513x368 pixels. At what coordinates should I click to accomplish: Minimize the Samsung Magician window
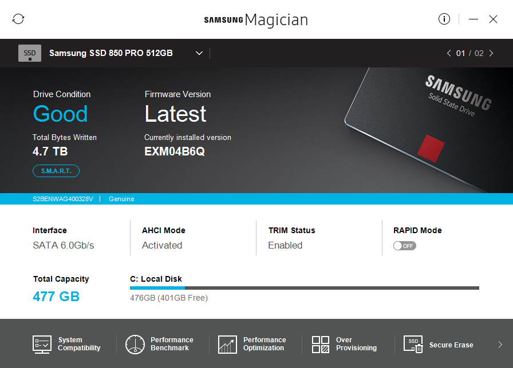473,19
